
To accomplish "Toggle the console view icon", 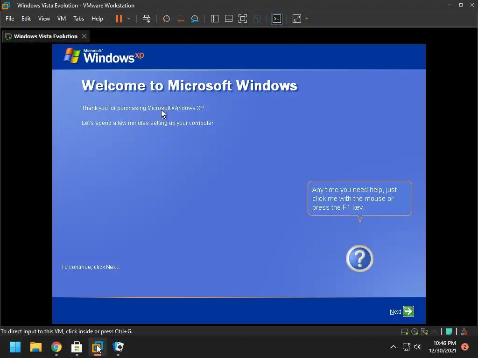I will click(277, 19).
